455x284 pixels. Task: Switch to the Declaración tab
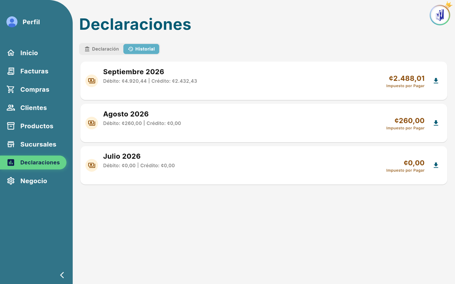[x=102, y=49]
